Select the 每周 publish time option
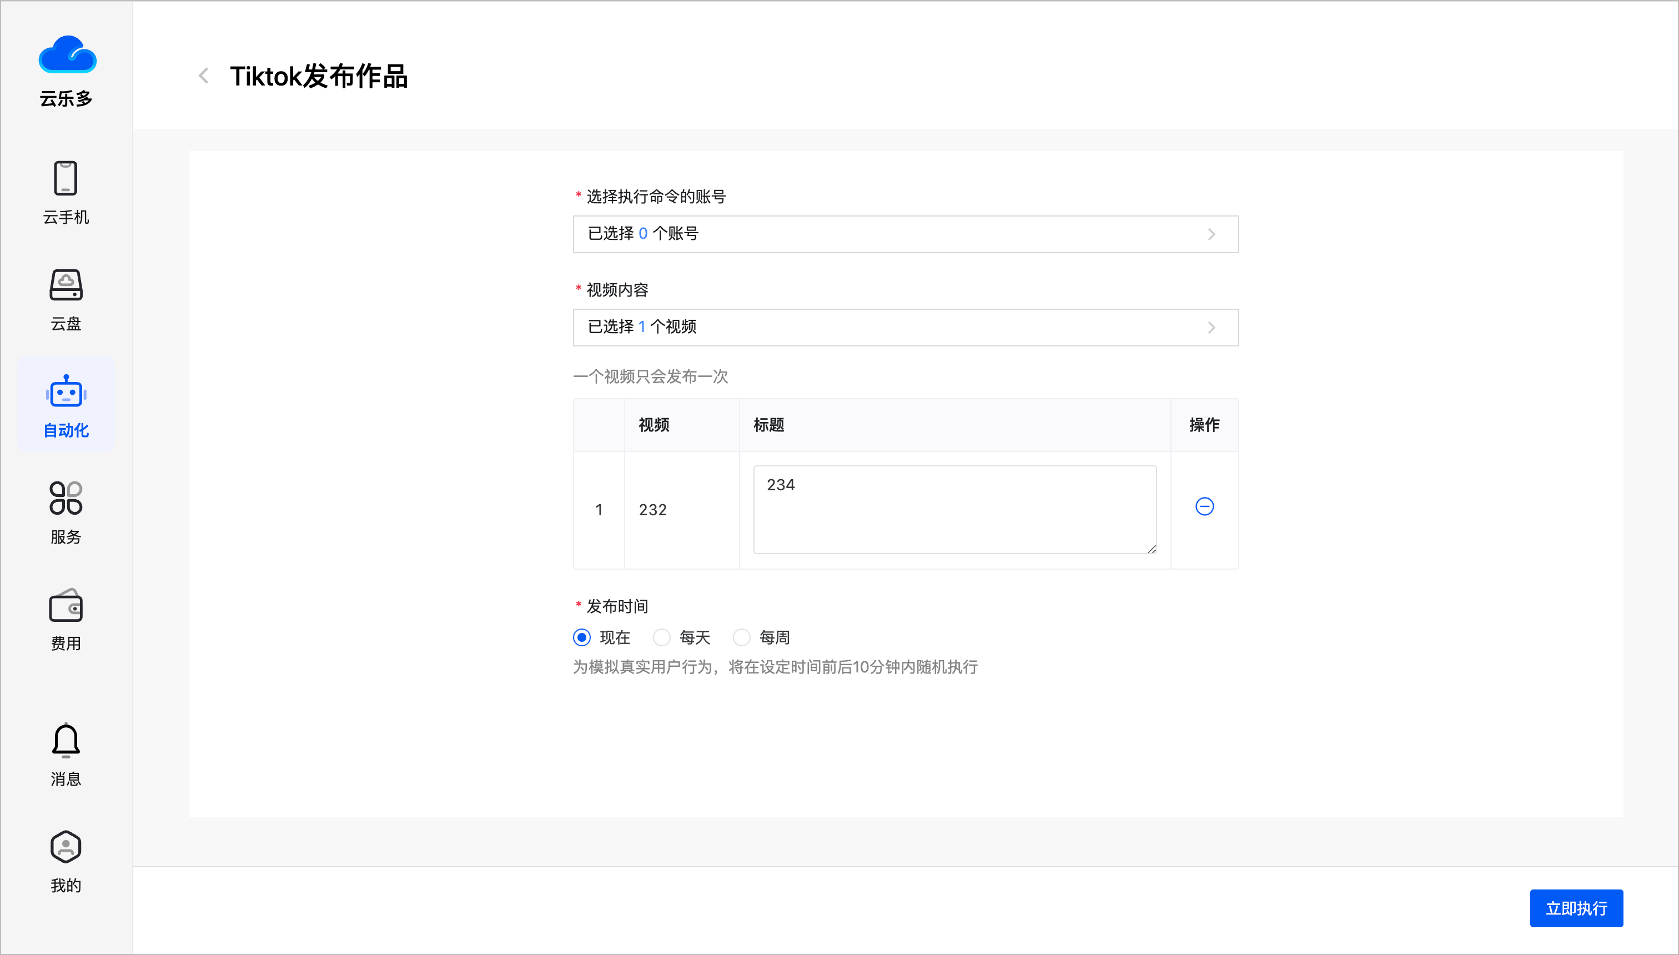 click(741, 637)
